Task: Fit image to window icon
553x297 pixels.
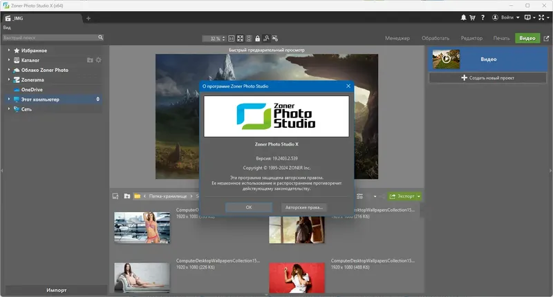Action: click(x=240, y=39)
